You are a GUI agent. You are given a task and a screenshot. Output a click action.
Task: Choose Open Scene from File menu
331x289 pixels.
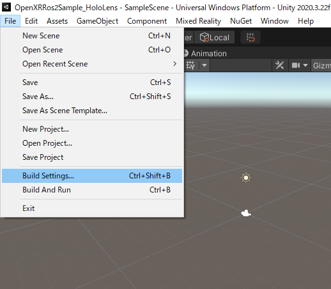coord(92,50)
